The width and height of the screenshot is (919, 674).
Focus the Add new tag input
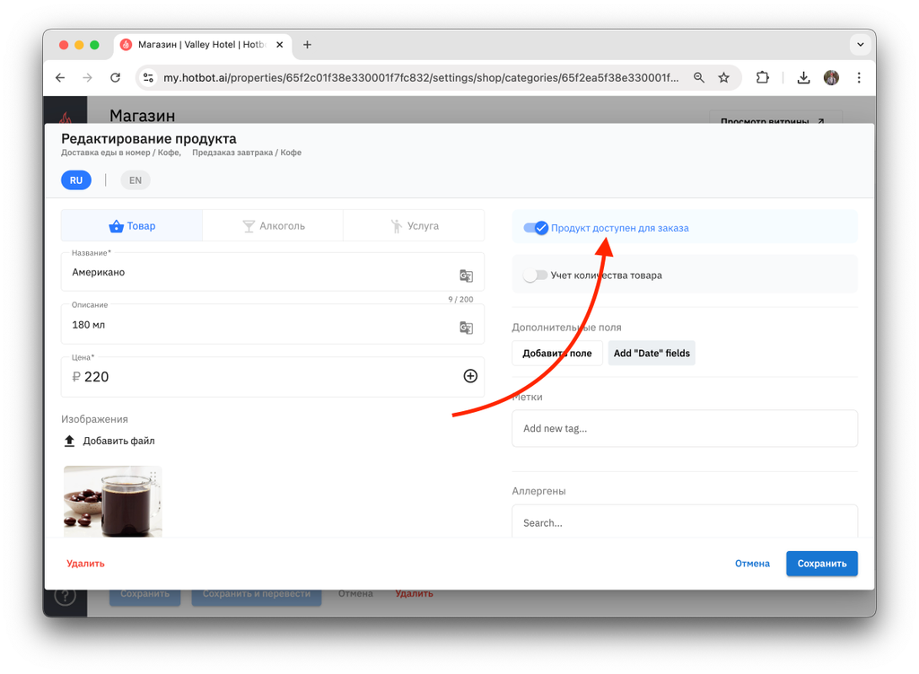click(685, 428)
